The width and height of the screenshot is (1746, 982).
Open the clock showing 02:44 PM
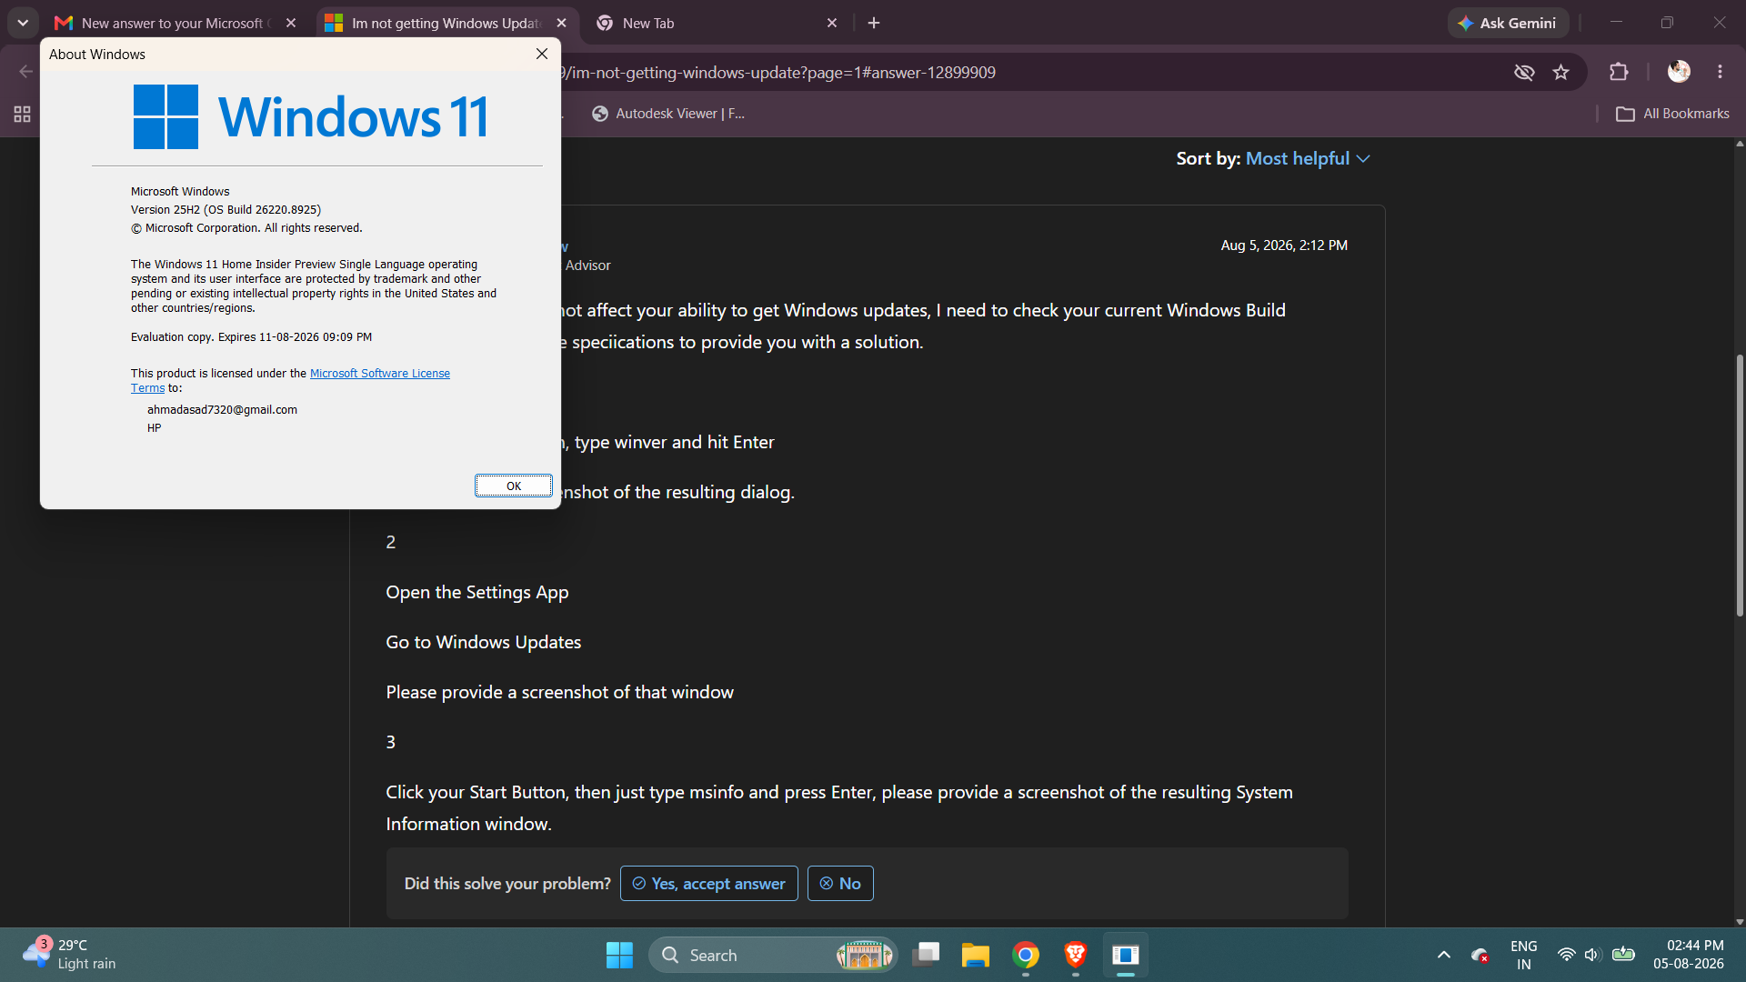click(x=1690, y=955)
